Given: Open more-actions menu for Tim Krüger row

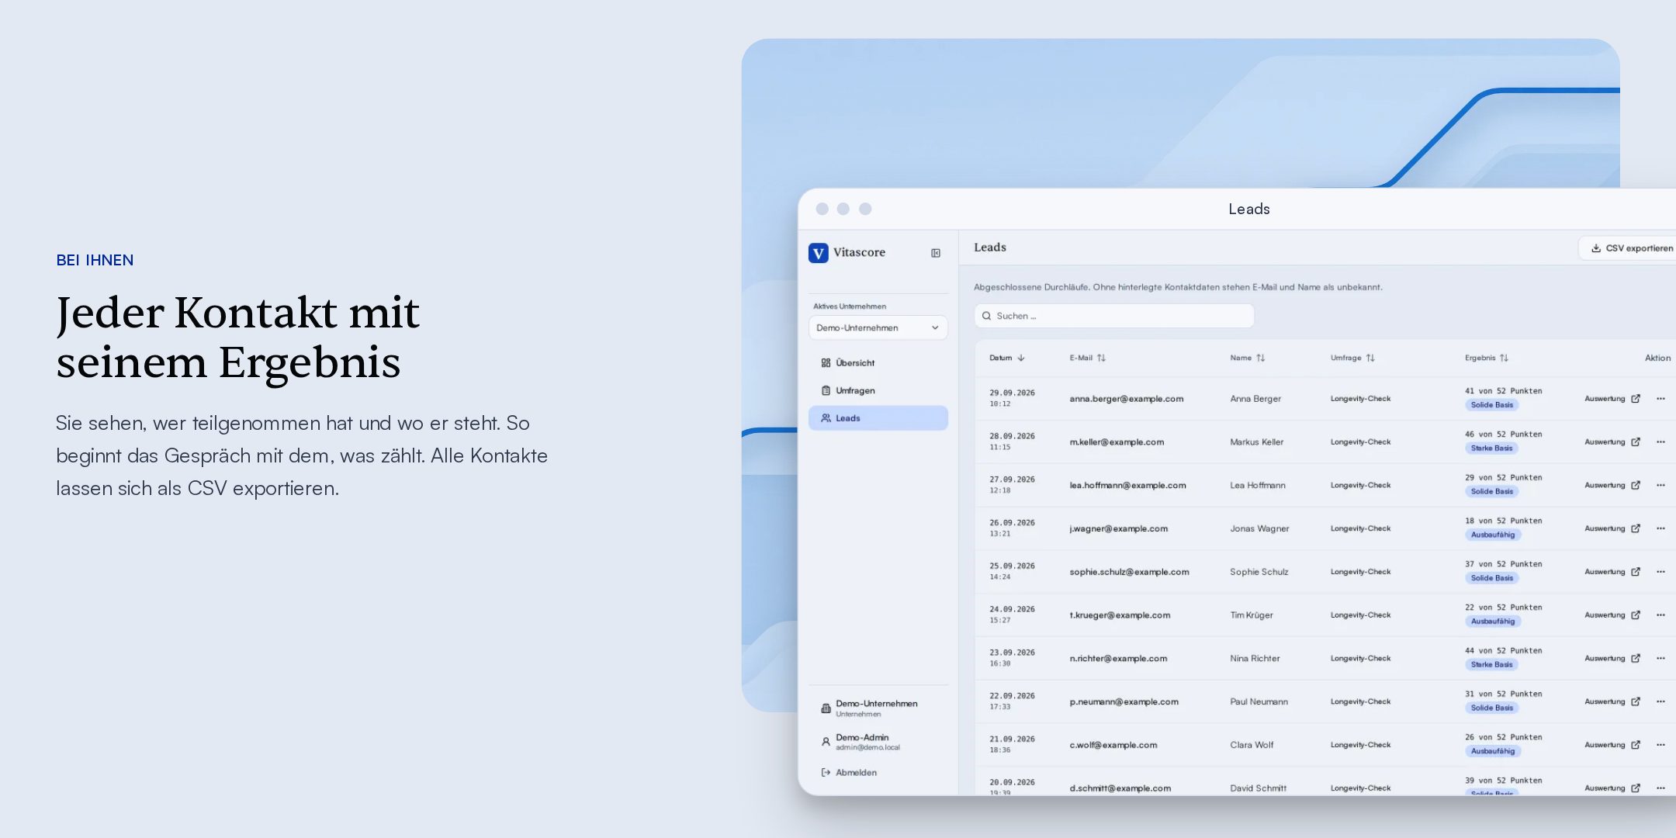Looking at the screenshot, I should click(1660, 615).
